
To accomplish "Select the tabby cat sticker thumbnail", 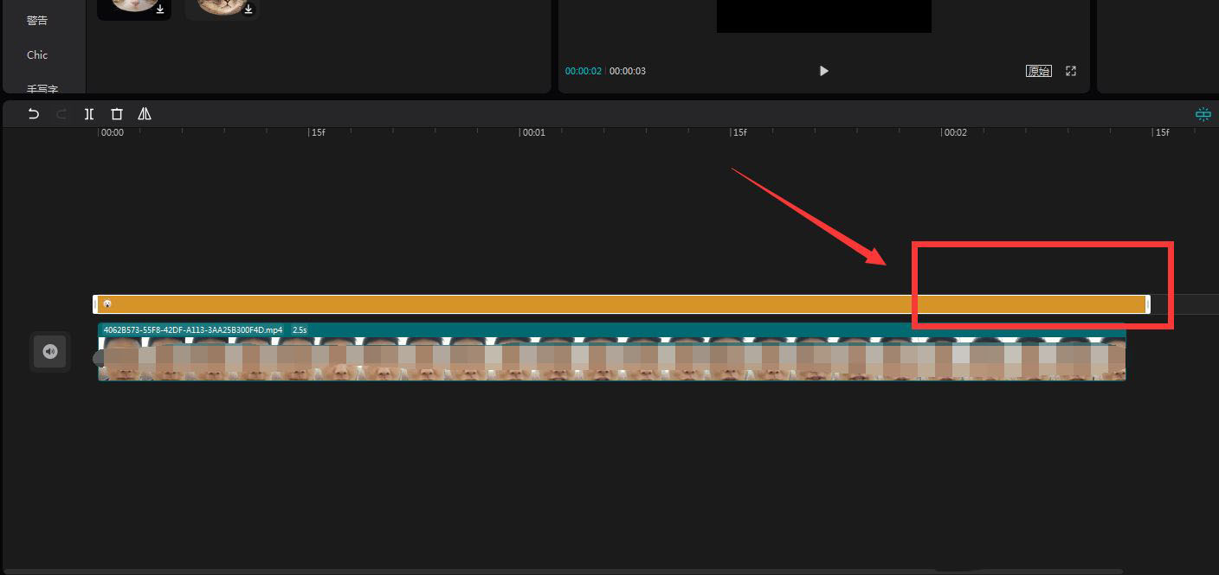I will pos(222,9).
